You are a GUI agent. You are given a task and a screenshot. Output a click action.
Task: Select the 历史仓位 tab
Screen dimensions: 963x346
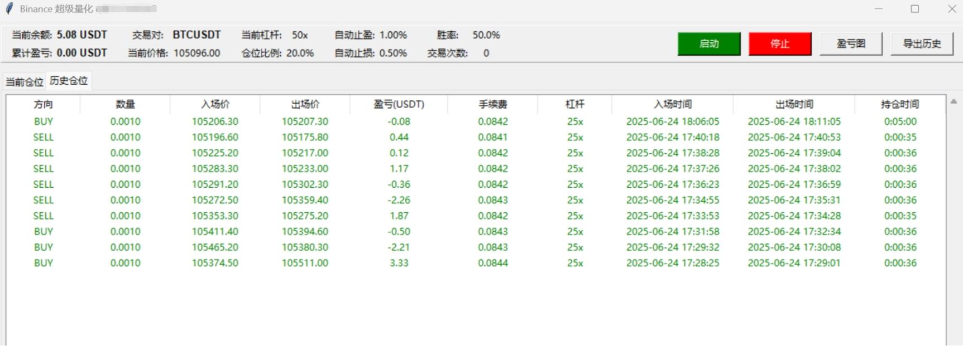point(69,81)
